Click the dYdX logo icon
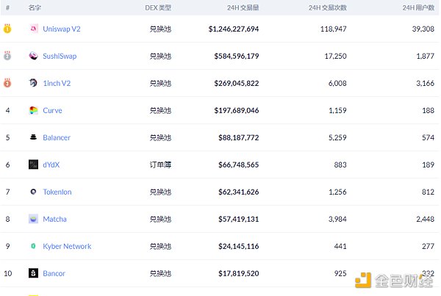Image resolution: width=441 pixels, height=296 pixels. coord(33,165)
